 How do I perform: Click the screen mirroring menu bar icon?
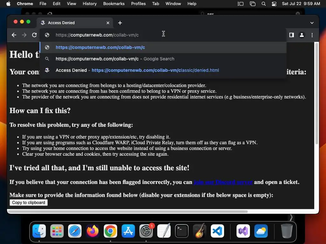click(252, 4)
